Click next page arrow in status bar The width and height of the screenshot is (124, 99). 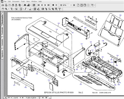(x=20, y=98)
